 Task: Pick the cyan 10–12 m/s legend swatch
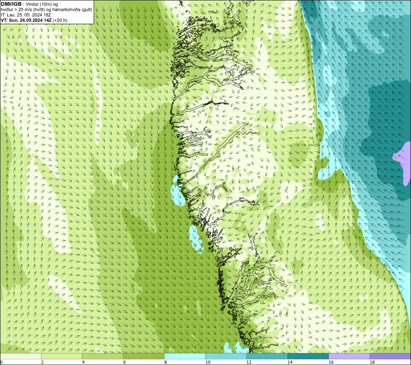(x=226, y=356)
